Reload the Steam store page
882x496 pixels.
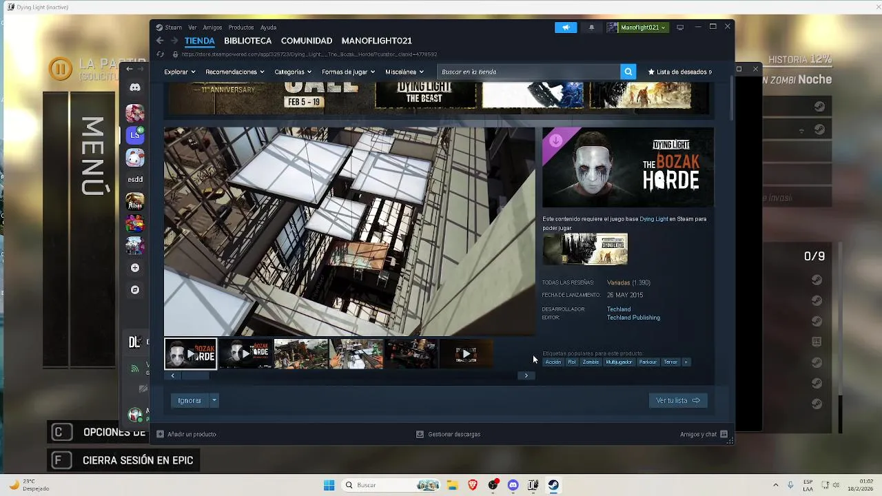[161, 54]
